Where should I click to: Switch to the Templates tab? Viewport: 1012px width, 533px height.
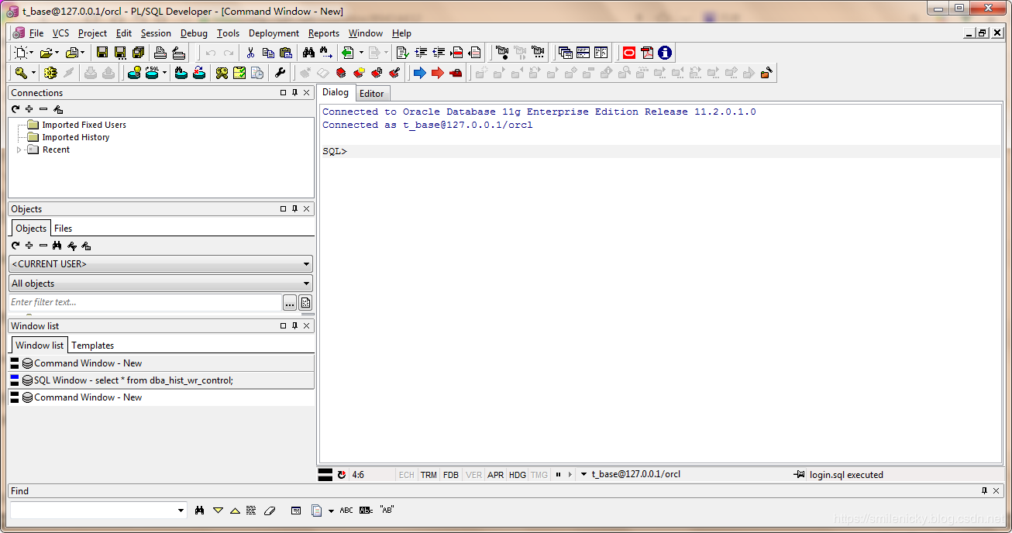point(93,346)
